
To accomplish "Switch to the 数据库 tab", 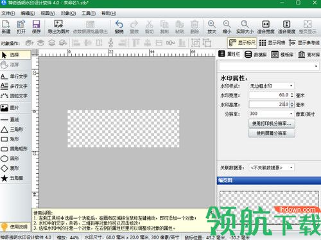I will click(x=256, y=55).
